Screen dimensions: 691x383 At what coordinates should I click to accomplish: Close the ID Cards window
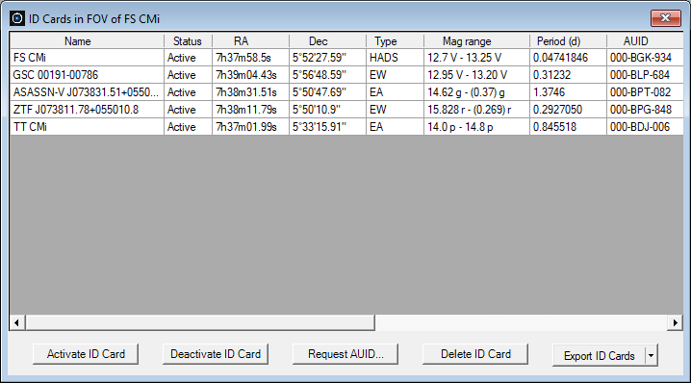665,18
